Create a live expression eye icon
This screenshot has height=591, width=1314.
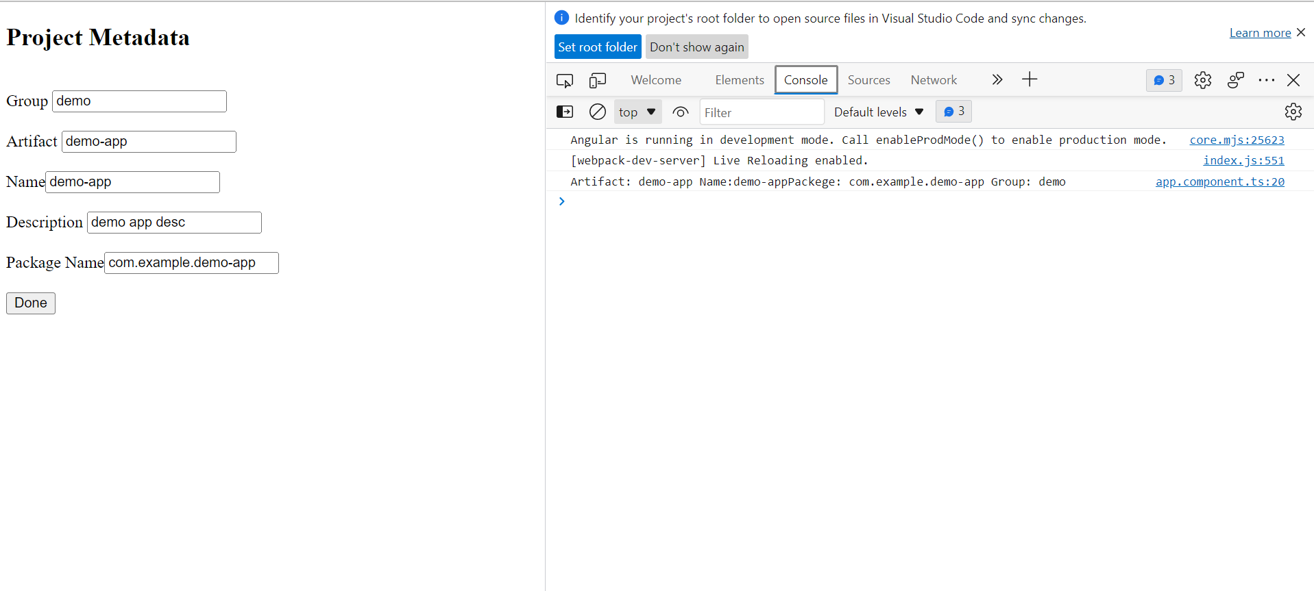[681, 112]
